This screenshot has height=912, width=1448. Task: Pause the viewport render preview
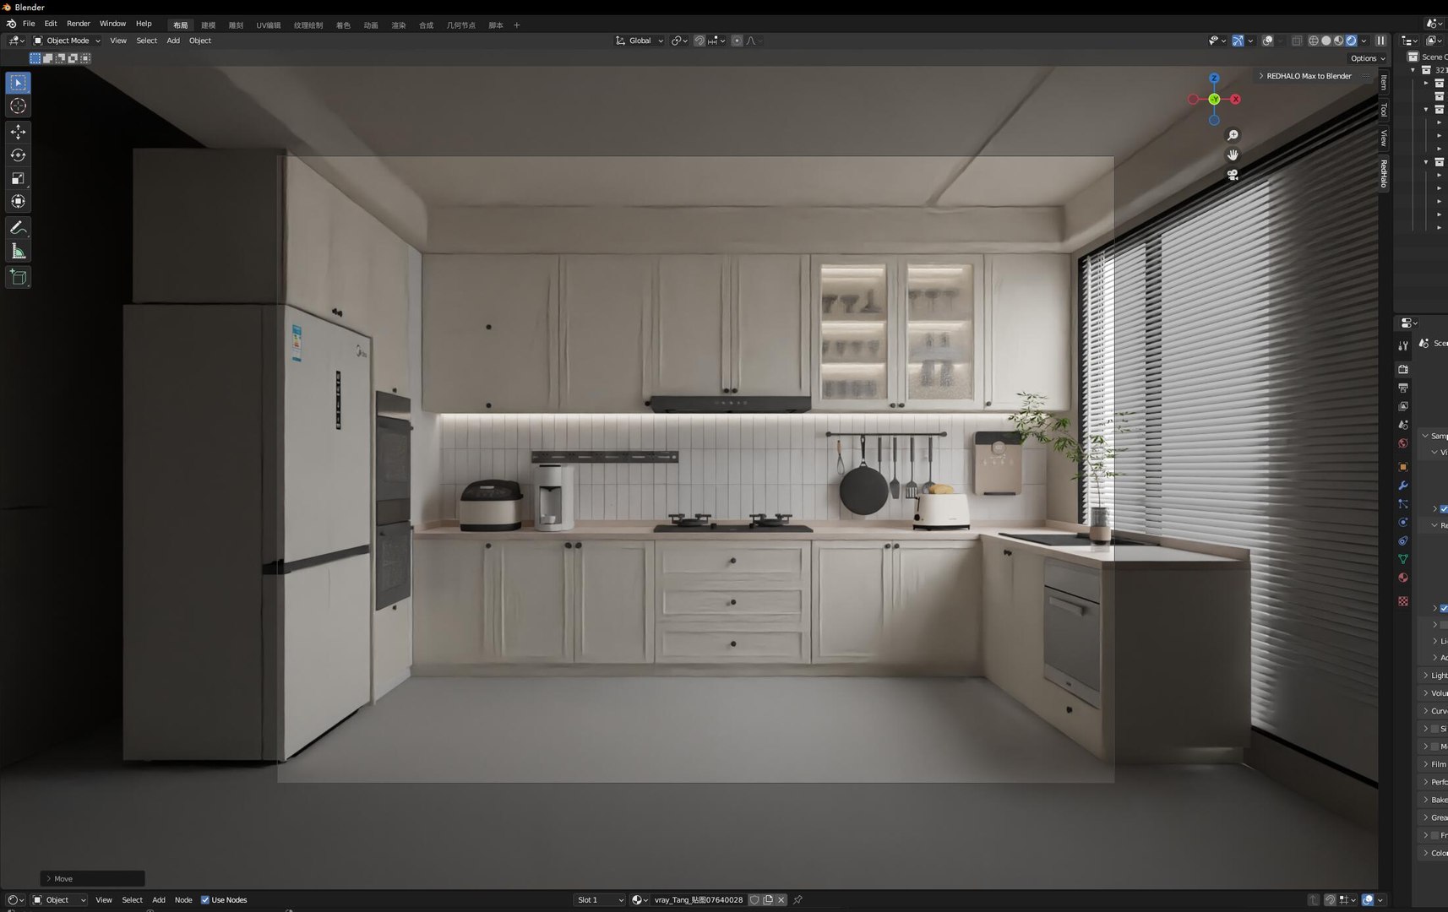pyautogui.click(x=1380, y=41)
